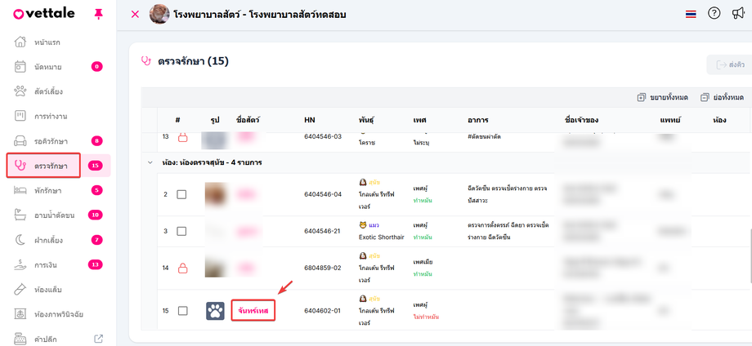Click ไม่ทำหมัน status in row 15
Screen dimensions: 752x346
(x=426, y=317)
